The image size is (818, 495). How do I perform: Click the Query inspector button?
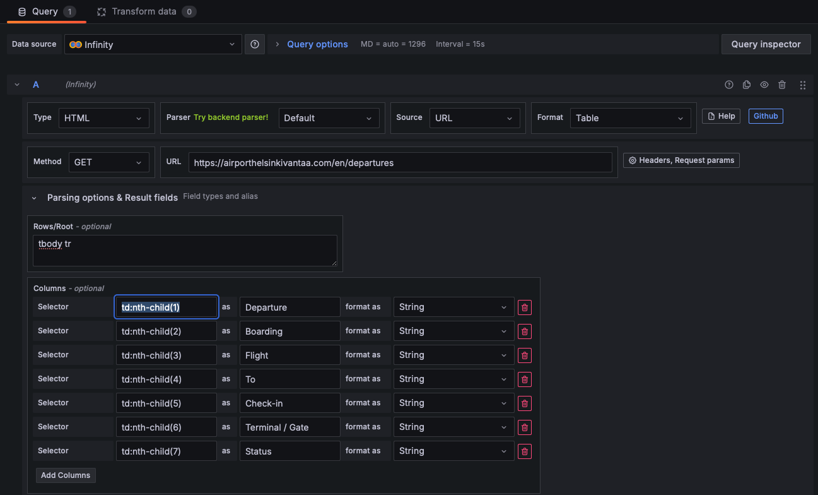tap(766, 44)
